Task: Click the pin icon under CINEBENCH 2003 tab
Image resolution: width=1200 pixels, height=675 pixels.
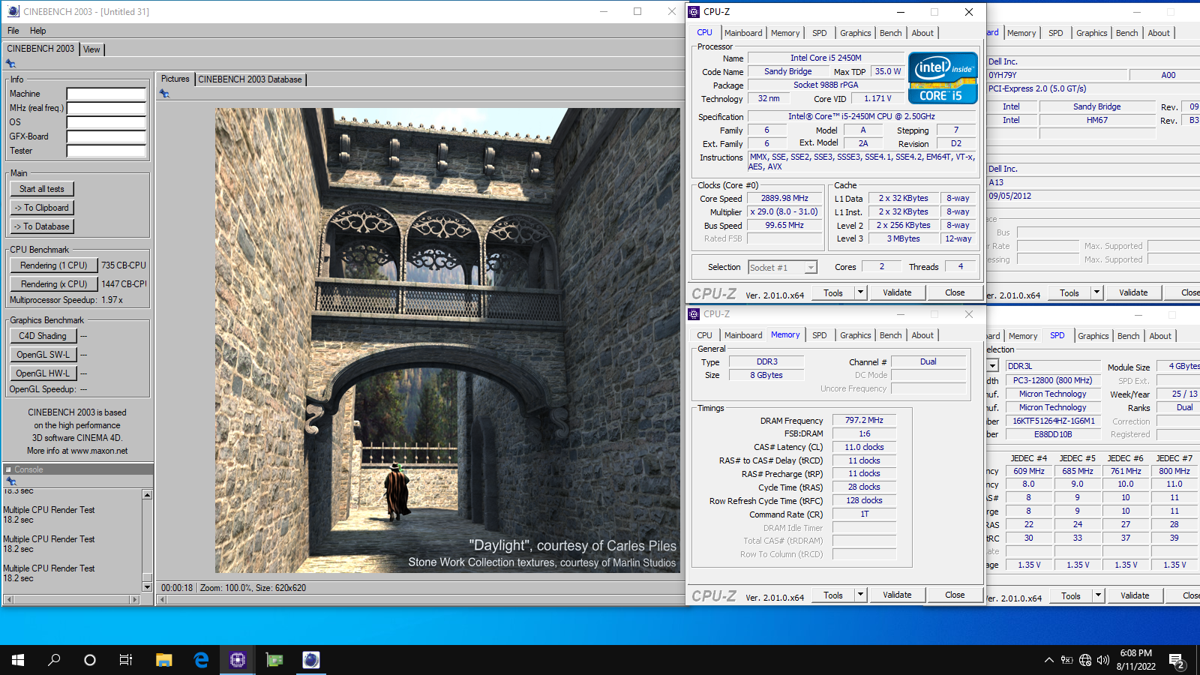Action: click(x=10, y=64)
